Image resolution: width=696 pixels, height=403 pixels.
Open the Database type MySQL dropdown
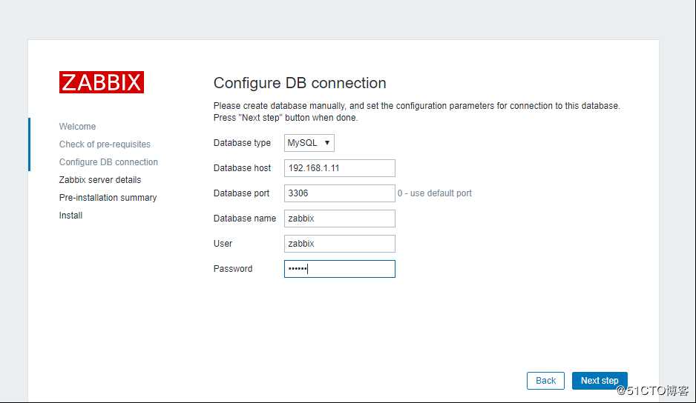[x=309, y=143]
